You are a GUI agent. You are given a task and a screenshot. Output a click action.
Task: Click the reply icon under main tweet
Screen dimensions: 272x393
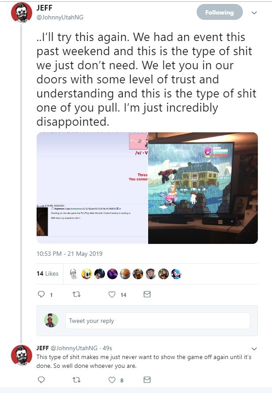[x=41, y=294]
